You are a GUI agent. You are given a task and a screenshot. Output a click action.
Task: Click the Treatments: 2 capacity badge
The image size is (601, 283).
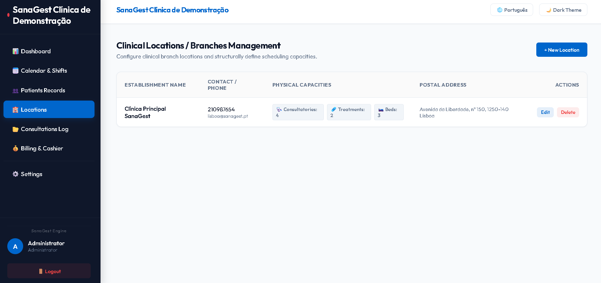349,112
